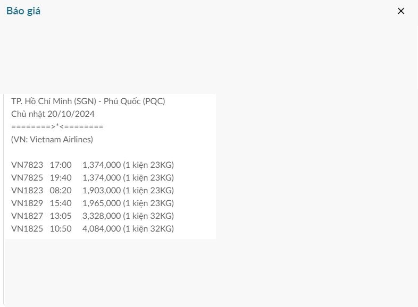The height and width of the screenshot is (307, 418).
Task: Select flight number VN7823
Action: tap(27, 165)
